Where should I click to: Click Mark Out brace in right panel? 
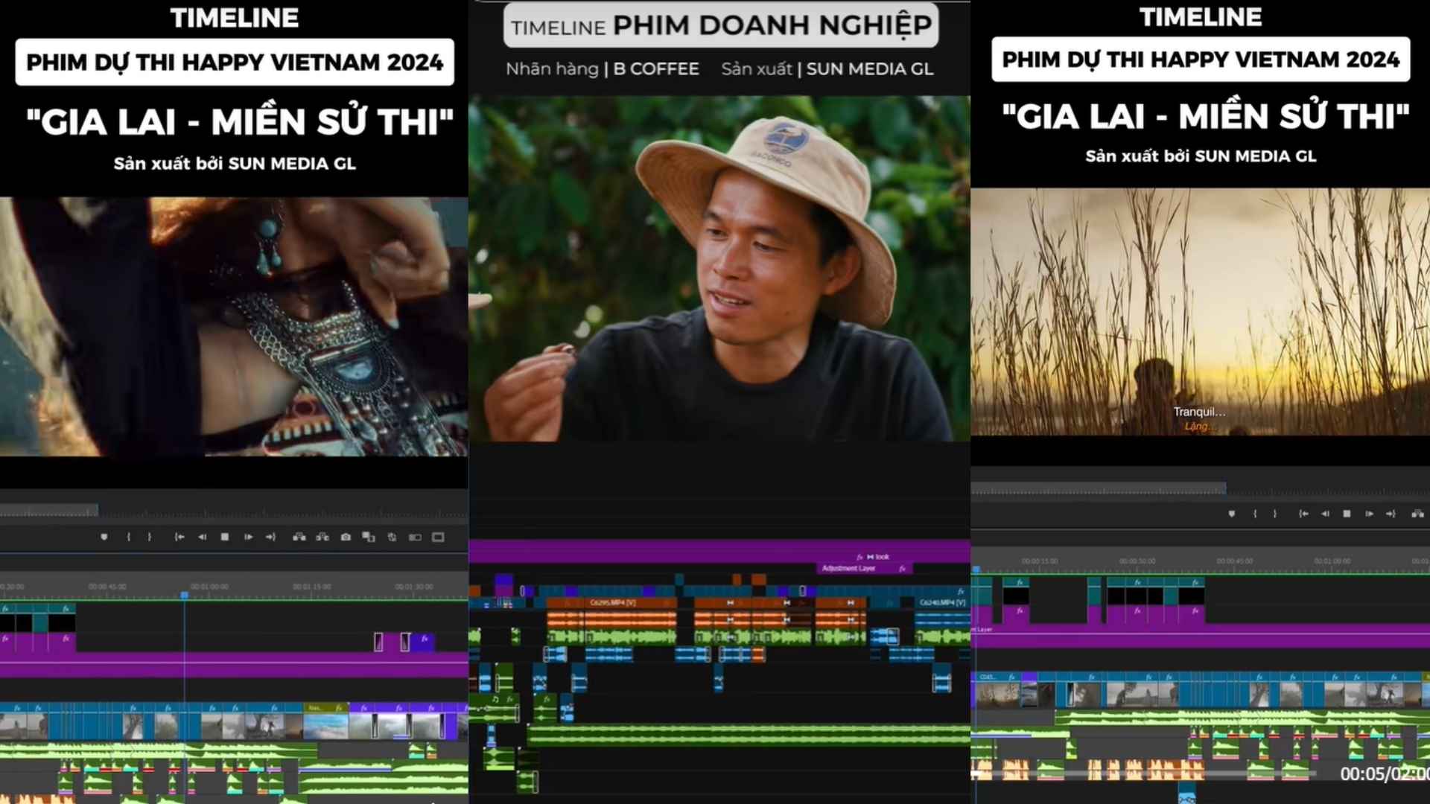click(x=1275, y=514)
